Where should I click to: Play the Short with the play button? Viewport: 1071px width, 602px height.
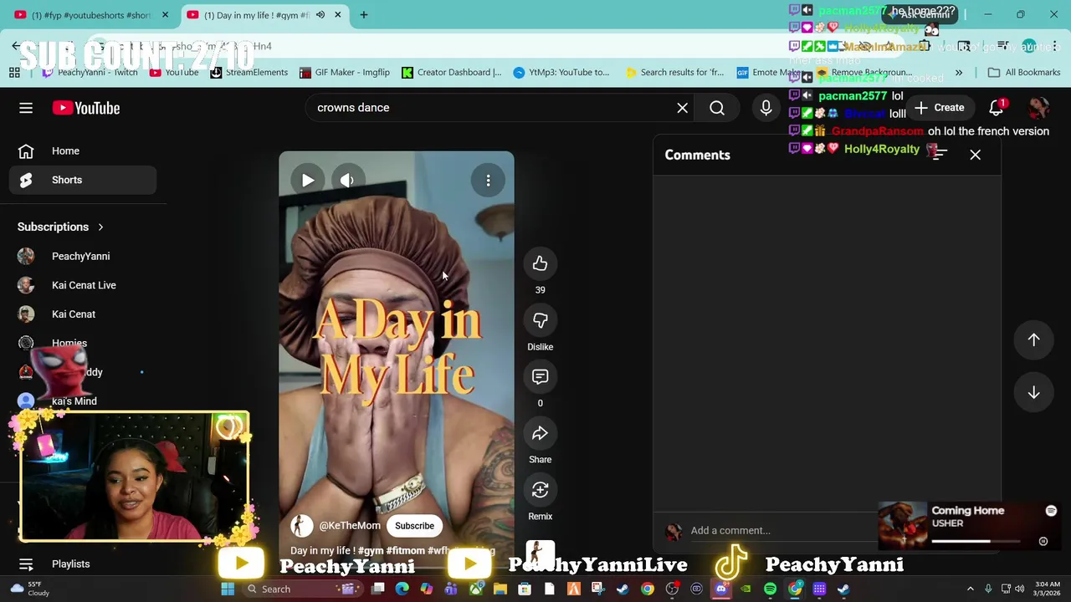(308, 180)
